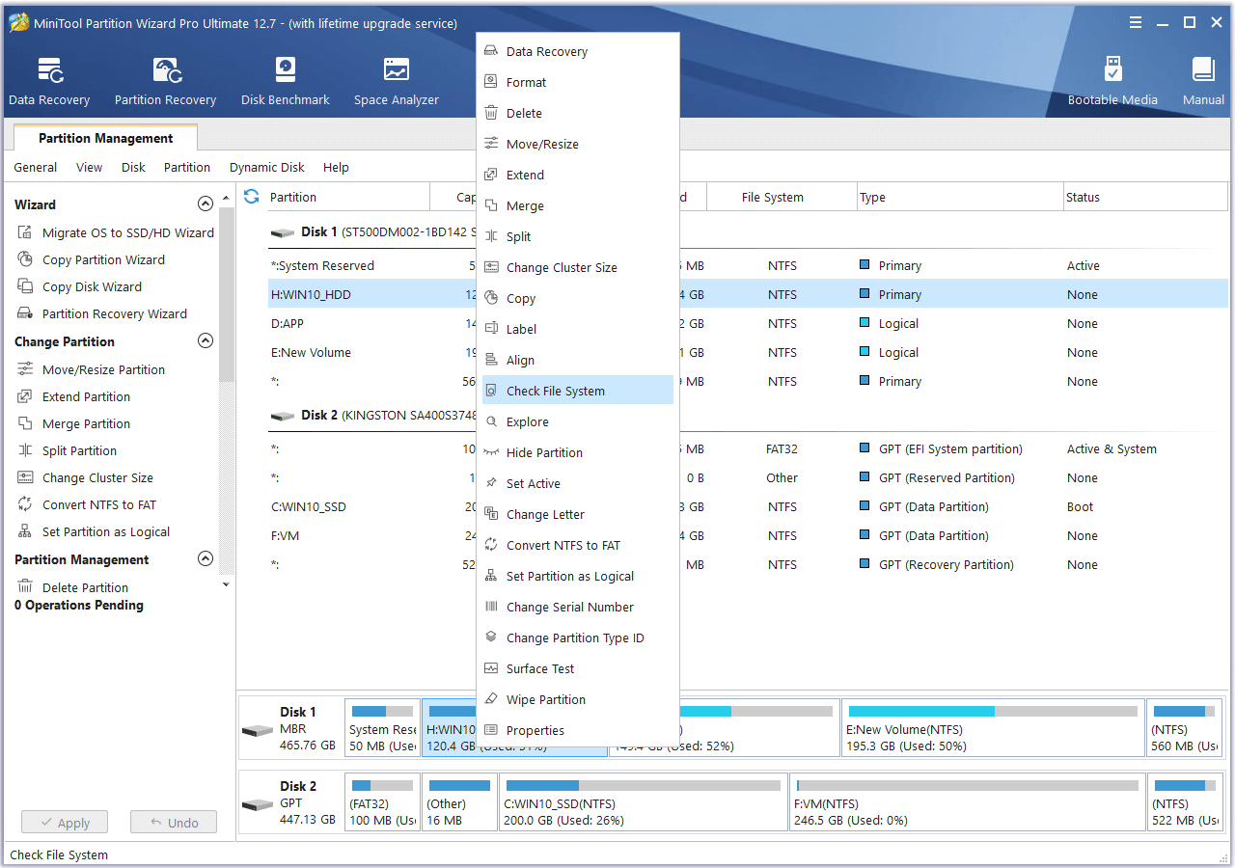Open Copy Partition Wizard in sidebar
The height and width of the screenshot is (868, 1235).
pos(91,259)
